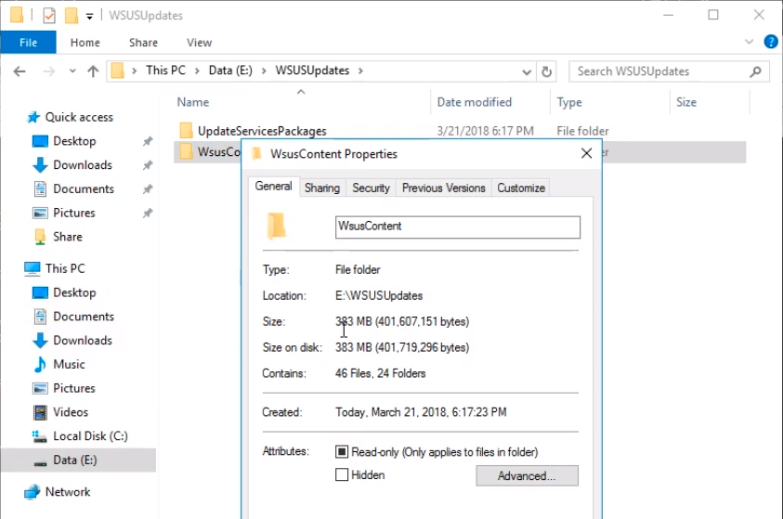Open Downloads under Quick access
The image size is (783, 519).
pos(83,165)
